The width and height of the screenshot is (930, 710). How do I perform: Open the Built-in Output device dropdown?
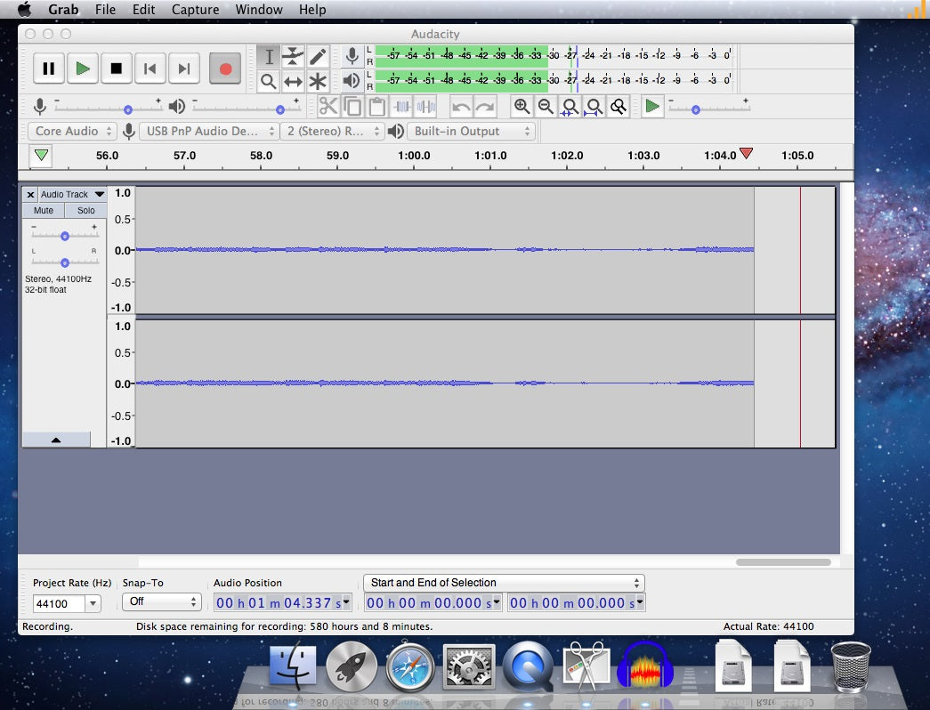[x=471, y=131]
